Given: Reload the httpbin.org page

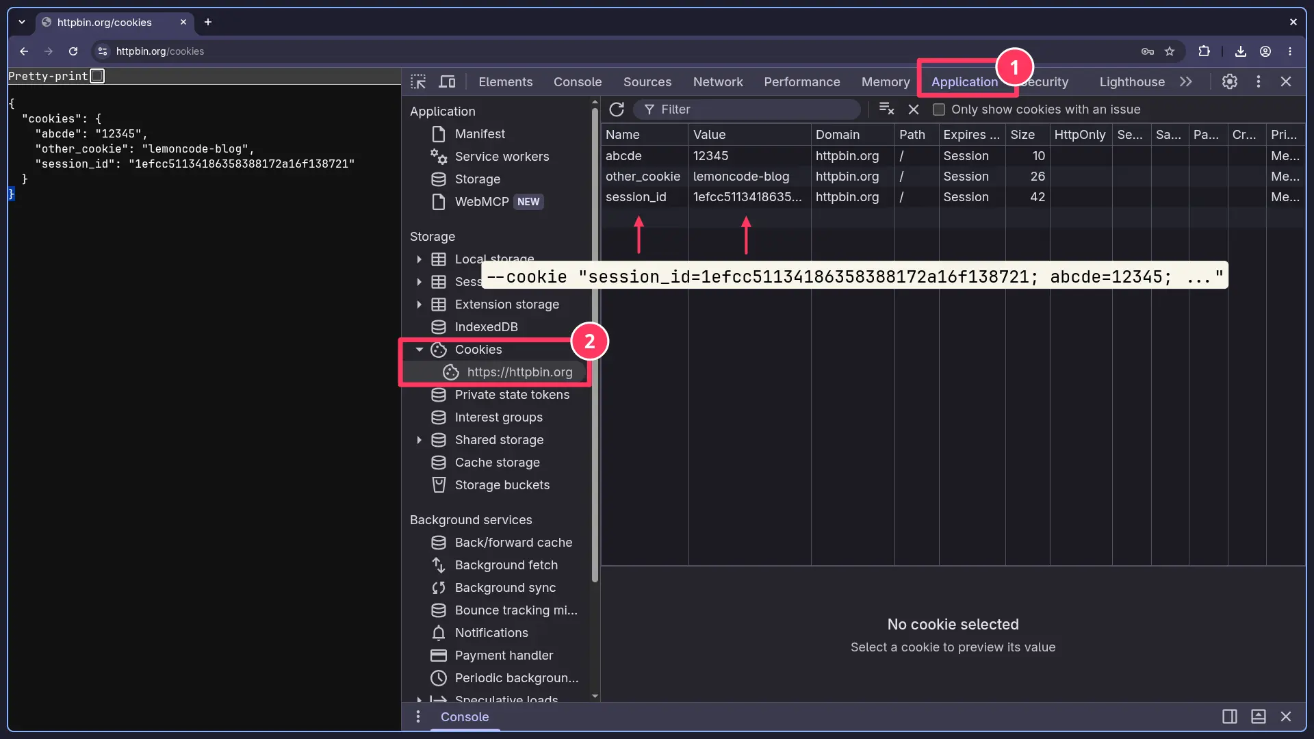Looking at the screenshot, I should point(73,51).
